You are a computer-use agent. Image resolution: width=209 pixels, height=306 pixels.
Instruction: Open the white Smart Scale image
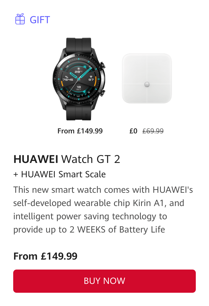pyautogui.click(x=147, y=78)
